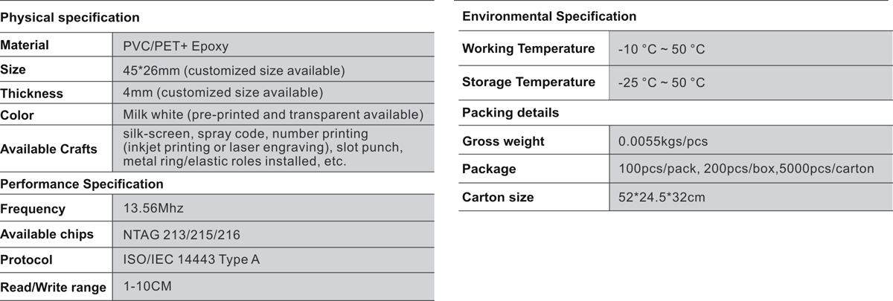The height and width of the screenshot is (301, 893).
Task: Click the Environmental Specification heading
Action: (549, 16)
